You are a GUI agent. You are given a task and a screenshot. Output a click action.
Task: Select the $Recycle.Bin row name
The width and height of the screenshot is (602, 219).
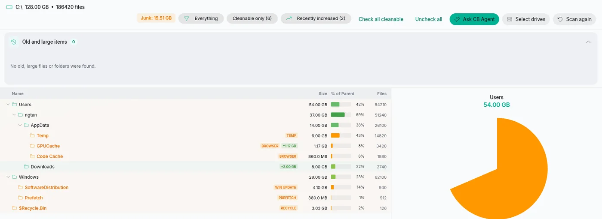33,208
